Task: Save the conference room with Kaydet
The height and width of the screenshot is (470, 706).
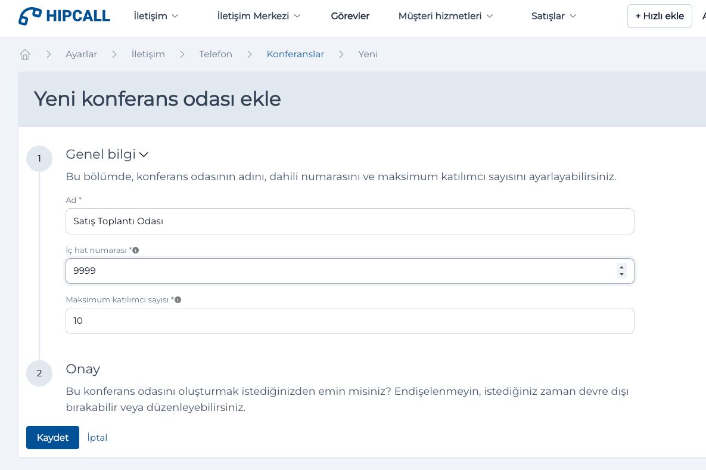Action: (x=52, y=437)
